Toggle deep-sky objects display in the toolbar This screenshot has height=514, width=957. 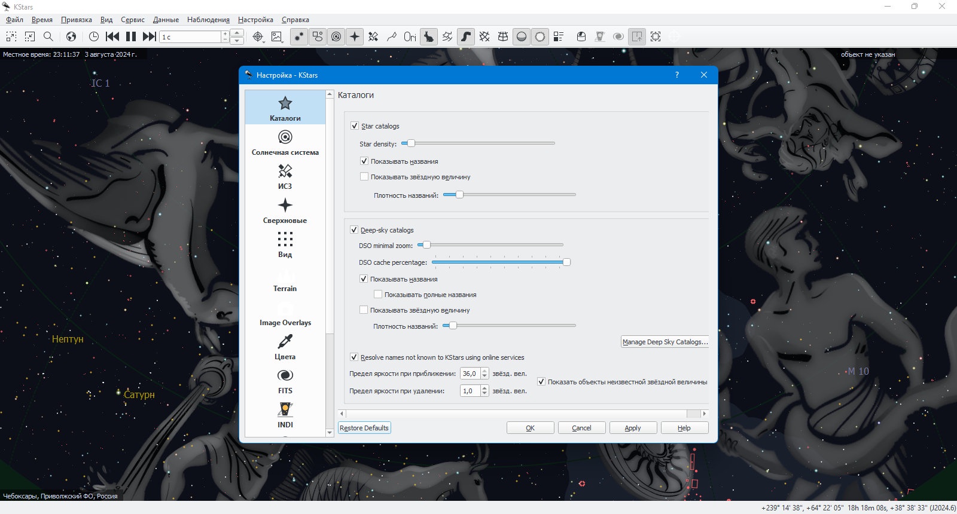[x=318, y=36]
